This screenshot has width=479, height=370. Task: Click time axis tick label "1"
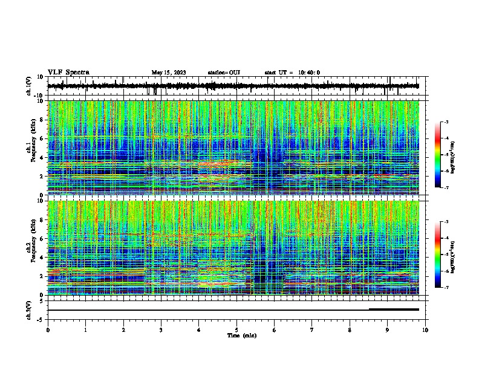click(x=85, y=330)
